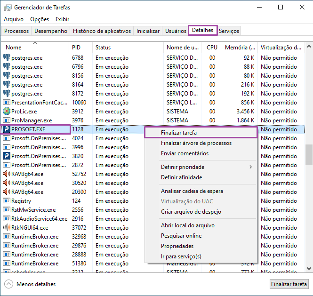Click postgres.exe elephant icon for PID 6788

click(7, 58)
